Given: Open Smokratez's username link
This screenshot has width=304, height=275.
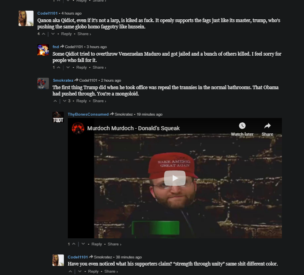Looking at the screenshot, I should [x=63, y=80].
